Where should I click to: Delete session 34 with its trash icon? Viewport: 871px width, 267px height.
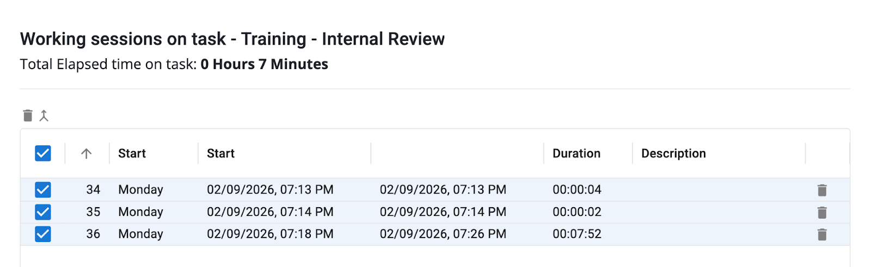coord(822,190)
